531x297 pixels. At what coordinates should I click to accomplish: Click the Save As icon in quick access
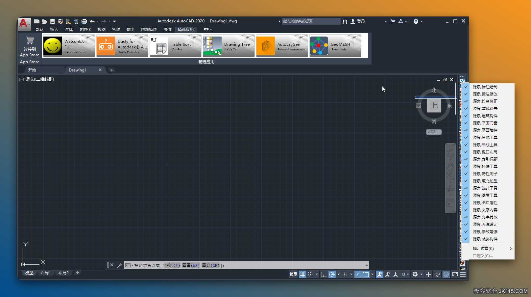60,21
